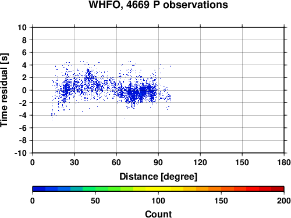
Task: Click the x-axis tick label 120
Action: point(200,162)
